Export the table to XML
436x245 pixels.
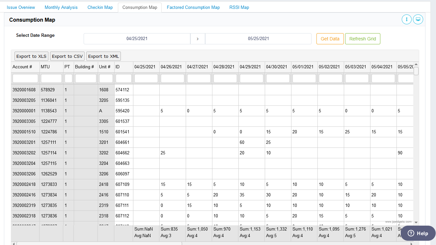click(x=103, y=56)
